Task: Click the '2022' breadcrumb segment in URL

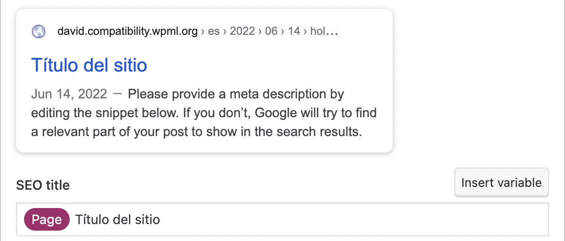Action: pos(242,32)
